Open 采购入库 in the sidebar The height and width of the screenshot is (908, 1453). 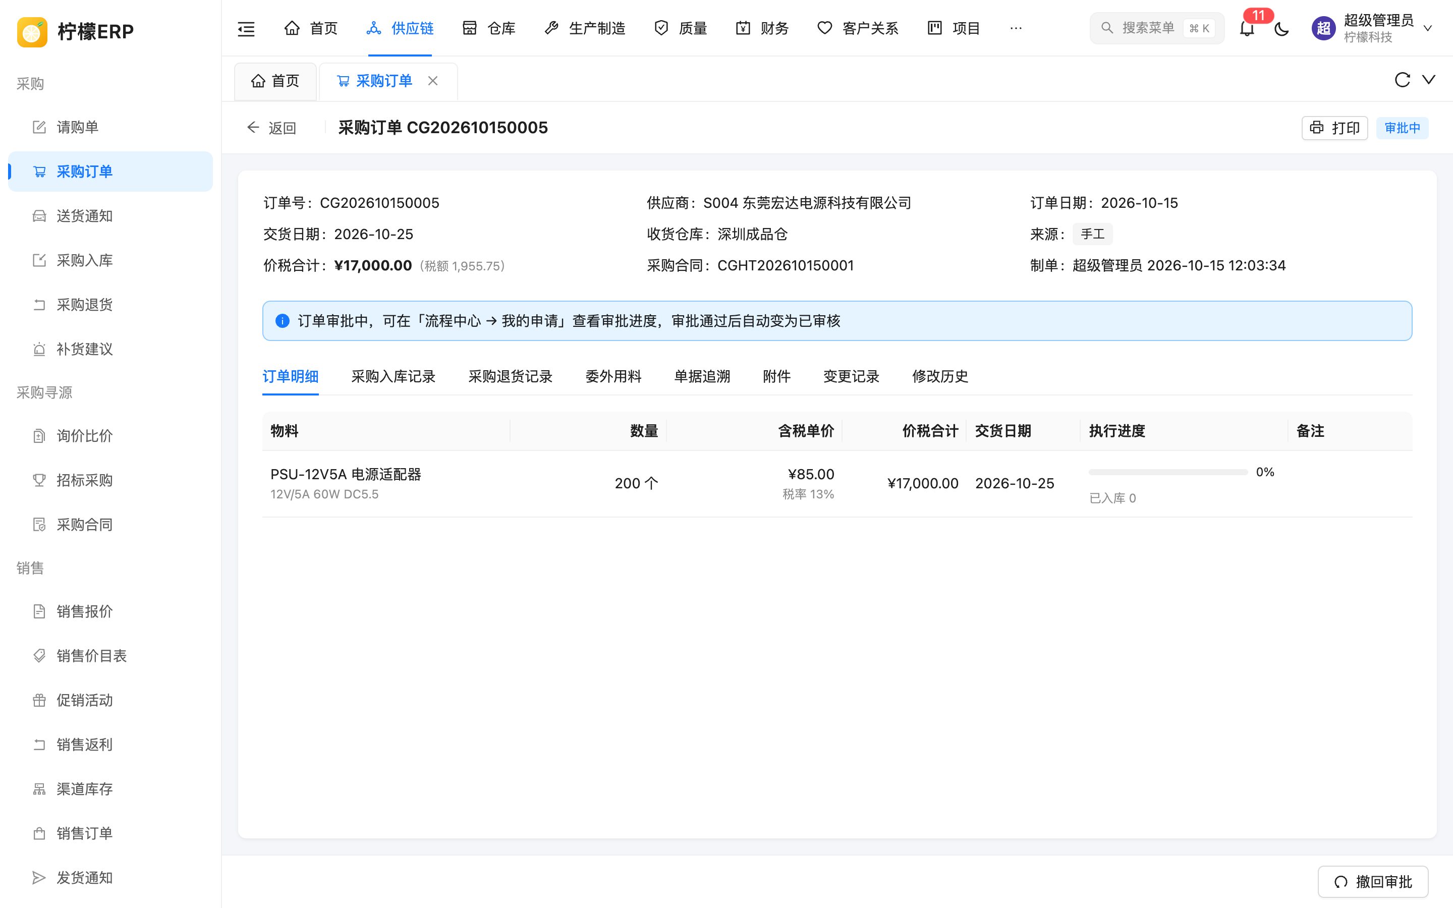pyautogui.click(x=110, y=261)
